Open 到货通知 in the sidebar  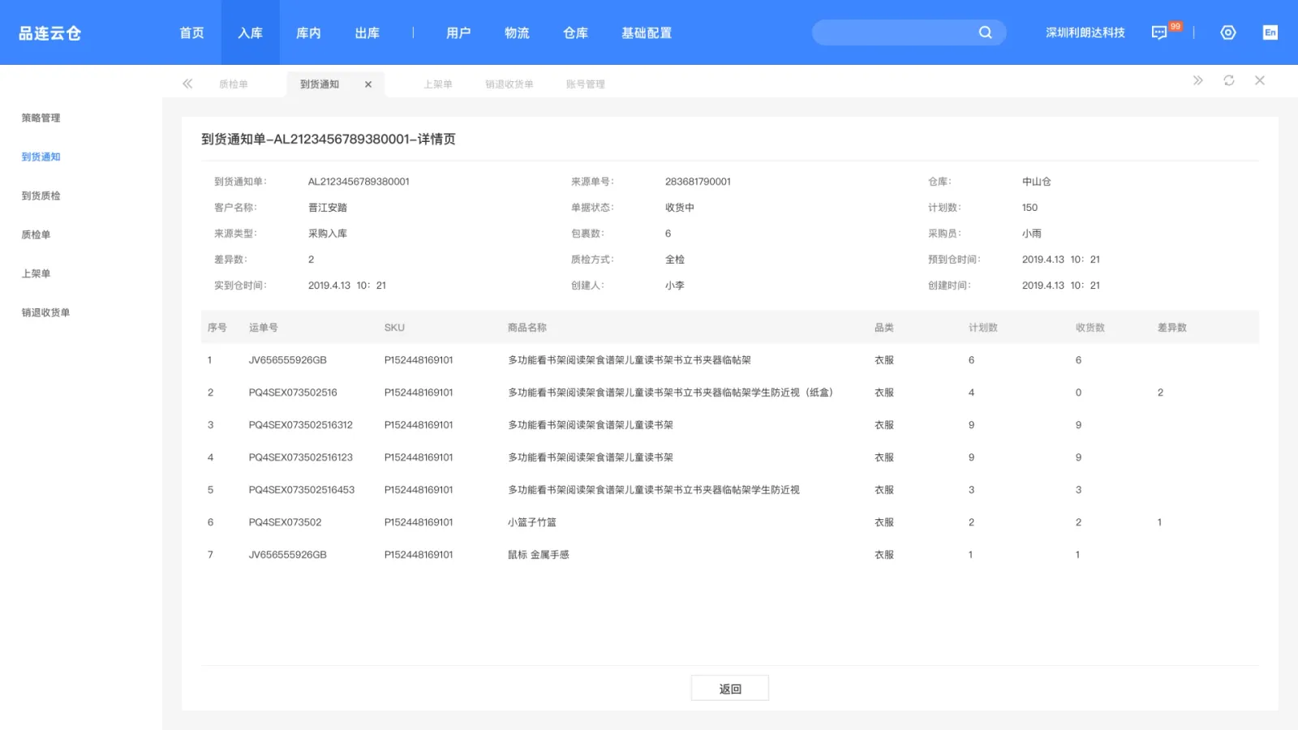(x=41, y=157)
